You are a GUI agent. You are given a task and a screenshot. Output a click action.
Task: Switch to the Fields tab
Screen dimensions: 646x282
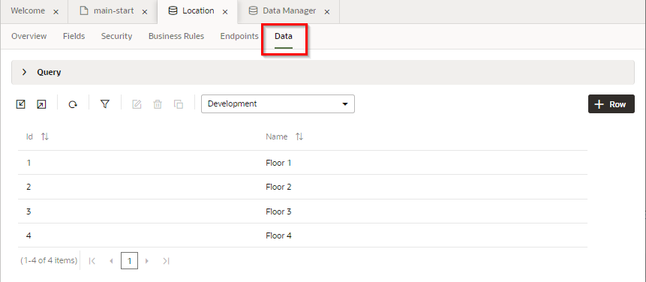(74, 36)
